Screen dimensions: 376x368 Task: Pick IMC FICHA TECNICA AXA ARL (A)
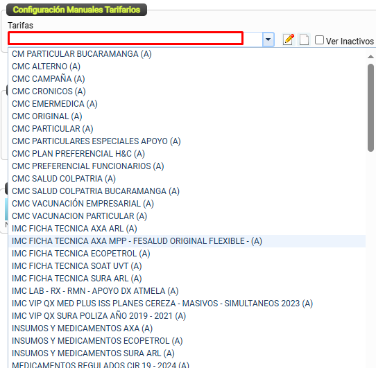click(x=187, y=228)
